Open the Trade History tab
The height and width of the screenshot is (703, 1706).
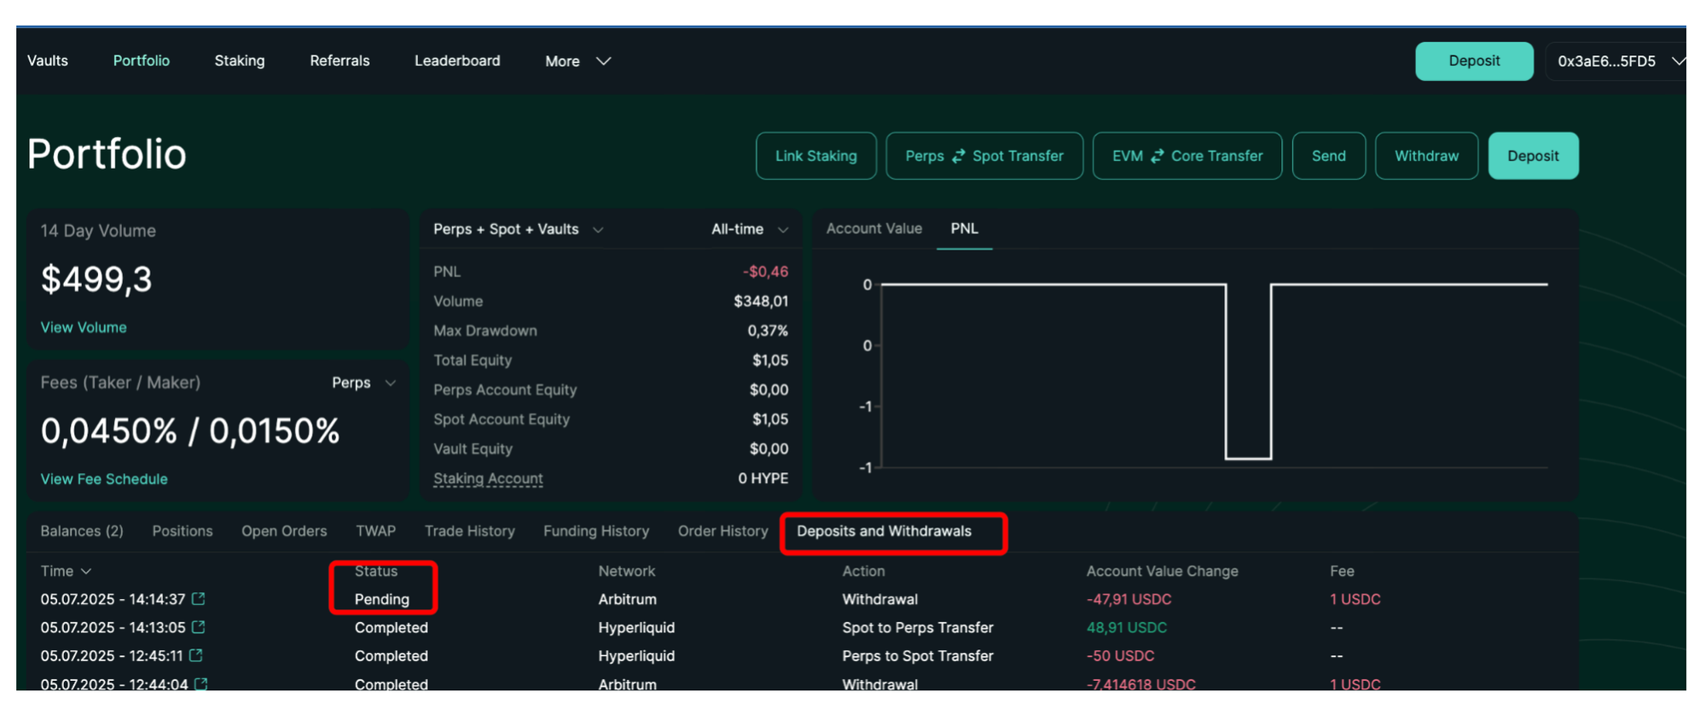coord(469,531)
